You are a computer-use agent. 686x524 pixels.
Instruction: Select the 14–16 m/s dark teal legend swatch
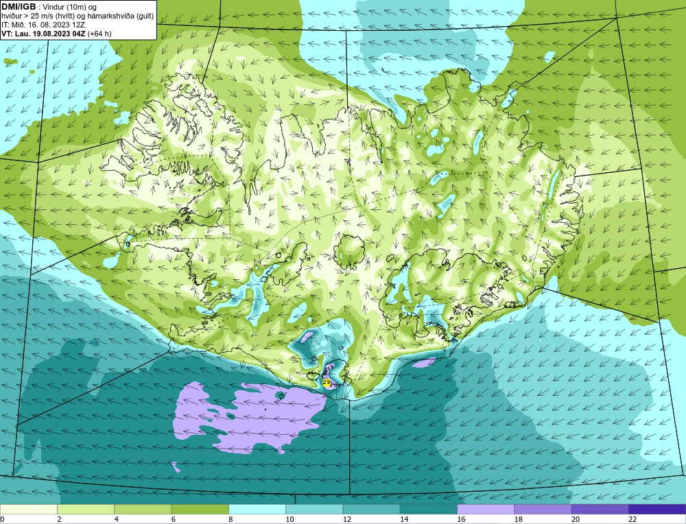[429, 509]
